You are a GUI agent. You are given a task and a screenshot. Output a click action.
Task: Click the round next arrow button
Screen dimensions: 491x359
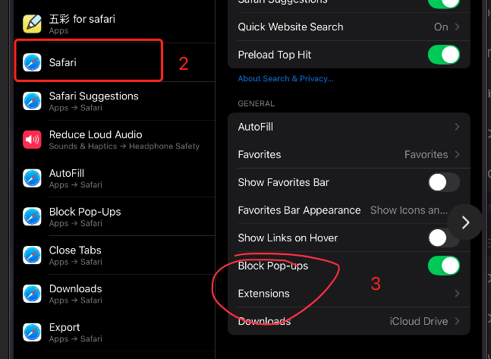click(465, 222)
